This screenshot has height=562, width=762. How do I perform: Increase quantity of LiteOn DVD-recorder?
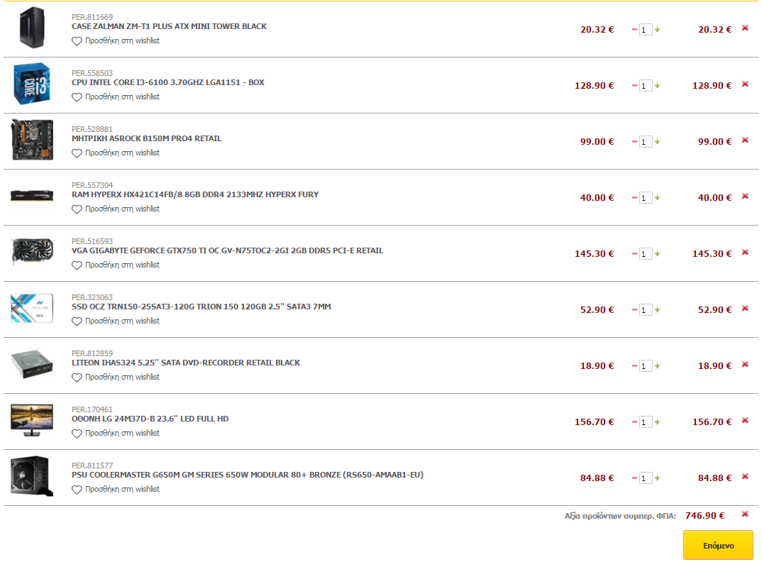(x=658, y=366)
